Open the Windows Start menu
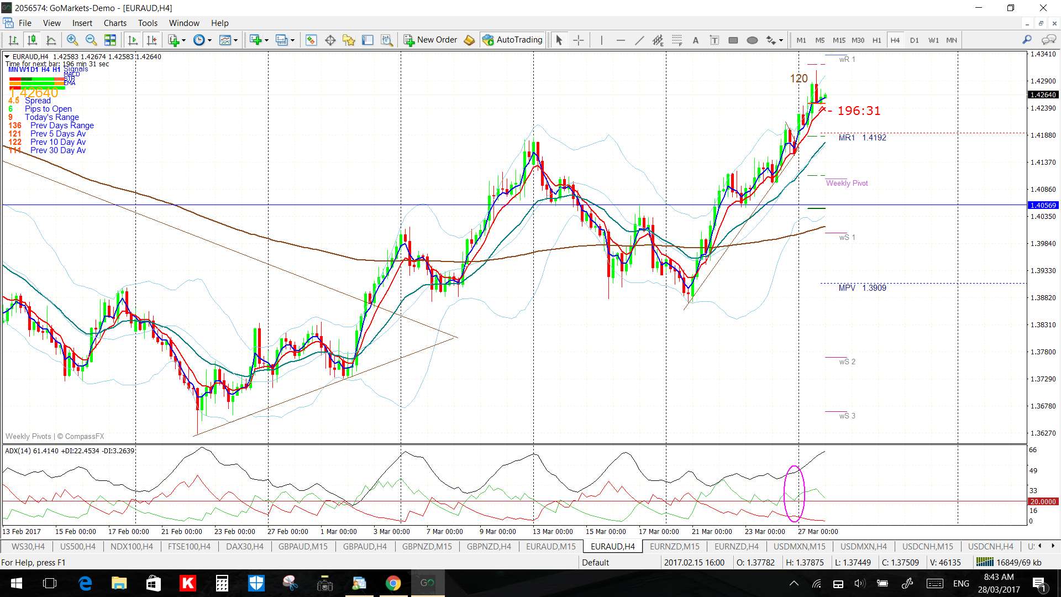The width and height of the screenshot is (1061, 597). point(16,583)
